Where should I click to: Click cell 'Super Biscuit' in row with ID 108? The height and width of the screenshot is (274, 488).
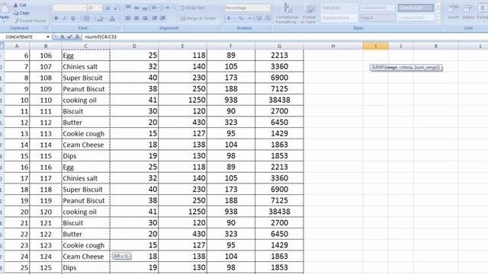pos(86,78)
